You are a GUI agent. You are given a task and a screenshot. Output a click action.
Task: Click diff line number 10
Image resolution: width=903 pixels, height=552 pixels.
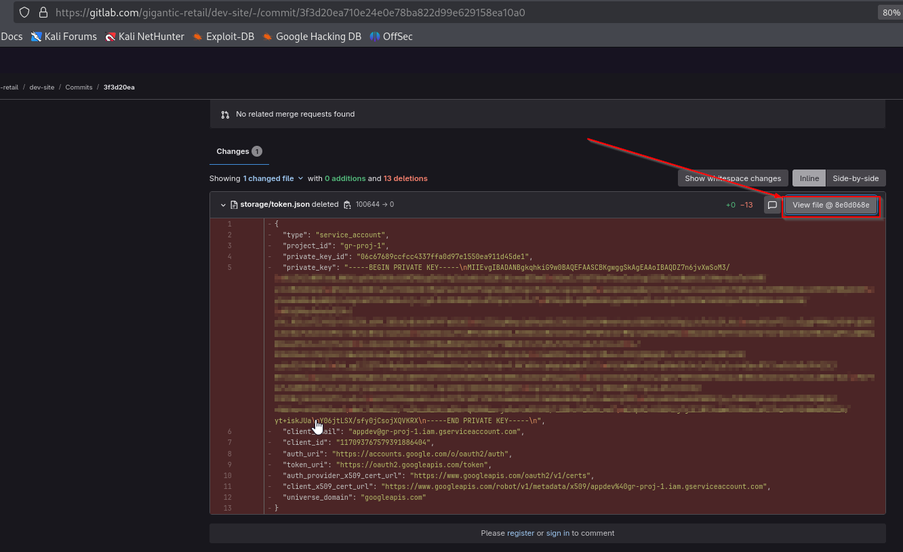[x=228, y=475]
